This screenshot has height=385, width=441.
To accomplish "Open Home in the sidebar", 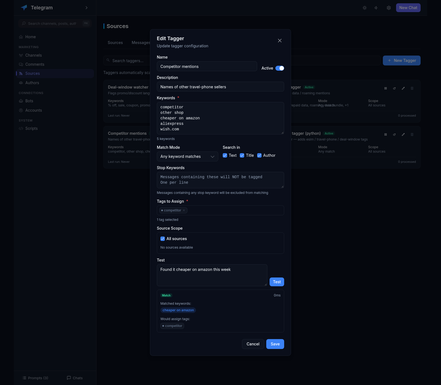I will pos(55,37).
